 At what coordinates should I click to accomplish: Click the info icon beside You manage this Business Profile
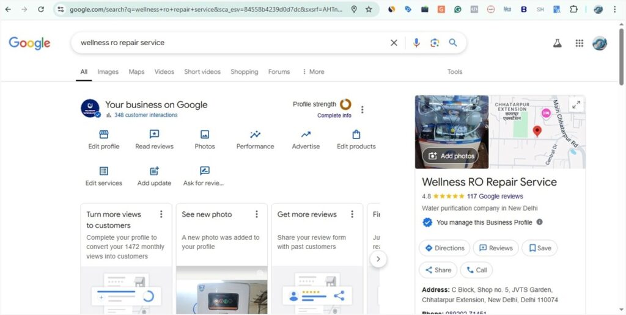[539, 222]
